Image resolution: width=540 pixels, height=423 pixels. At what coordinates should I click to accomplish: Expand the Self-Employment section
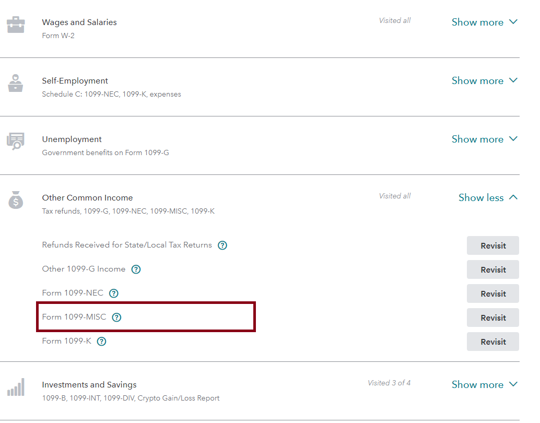(x=484, y=80)
